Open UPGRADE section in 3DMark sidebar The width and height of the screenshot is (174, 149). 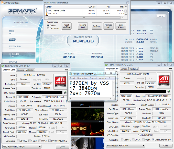coord(13,62)
